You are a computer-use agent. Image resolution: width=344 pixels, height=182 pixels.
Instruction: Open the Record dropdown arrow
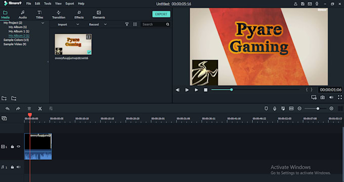click(x=105, y=24)
